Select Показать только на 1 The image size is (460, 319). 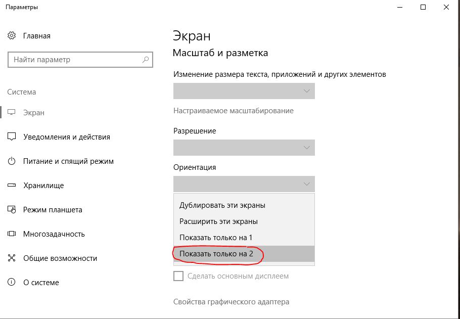click(216, 238)
